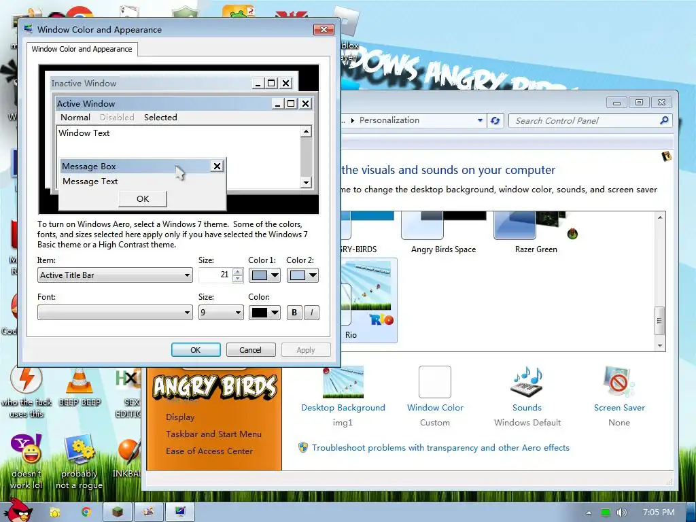696x522 pixels.
Task: Click the theme list scroll-down arrow
Action: 660,345
